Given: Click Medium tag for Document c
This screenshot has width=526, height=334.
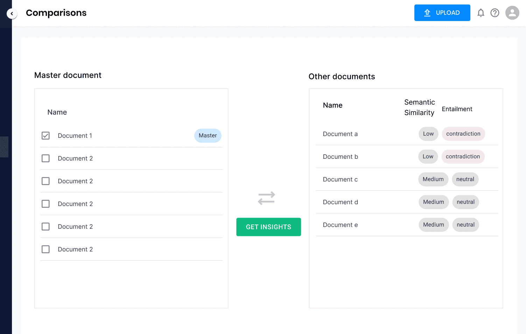Looking at the screenshot, I should [433, 179].
